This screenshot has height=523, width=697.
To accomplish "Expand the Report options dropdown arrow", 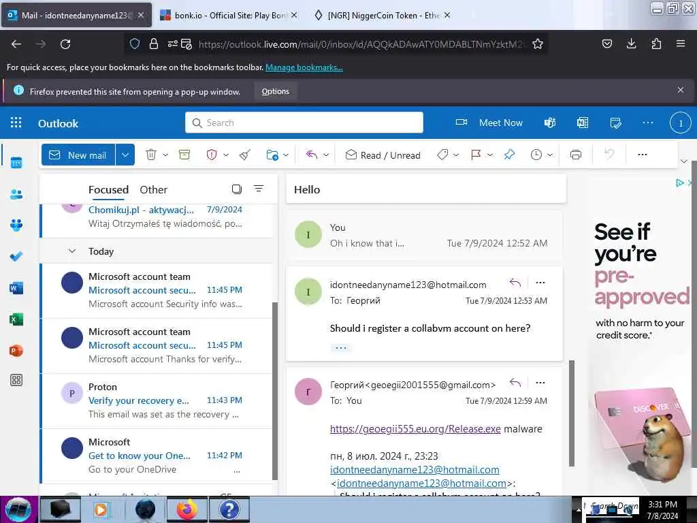I will 226,155.
